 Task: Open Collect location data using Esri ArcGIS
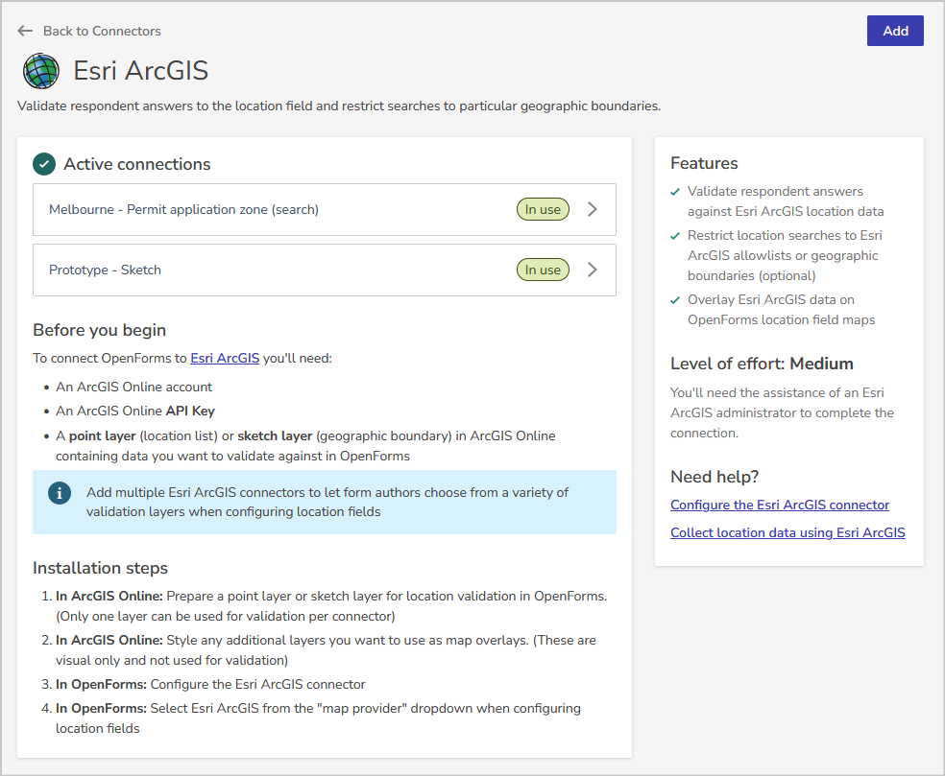pos(787,532)
